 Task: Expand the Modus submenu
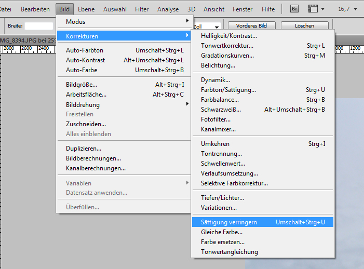point(123,21)
